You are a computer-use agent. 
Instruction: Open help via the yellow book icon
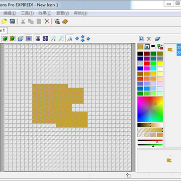65,22
